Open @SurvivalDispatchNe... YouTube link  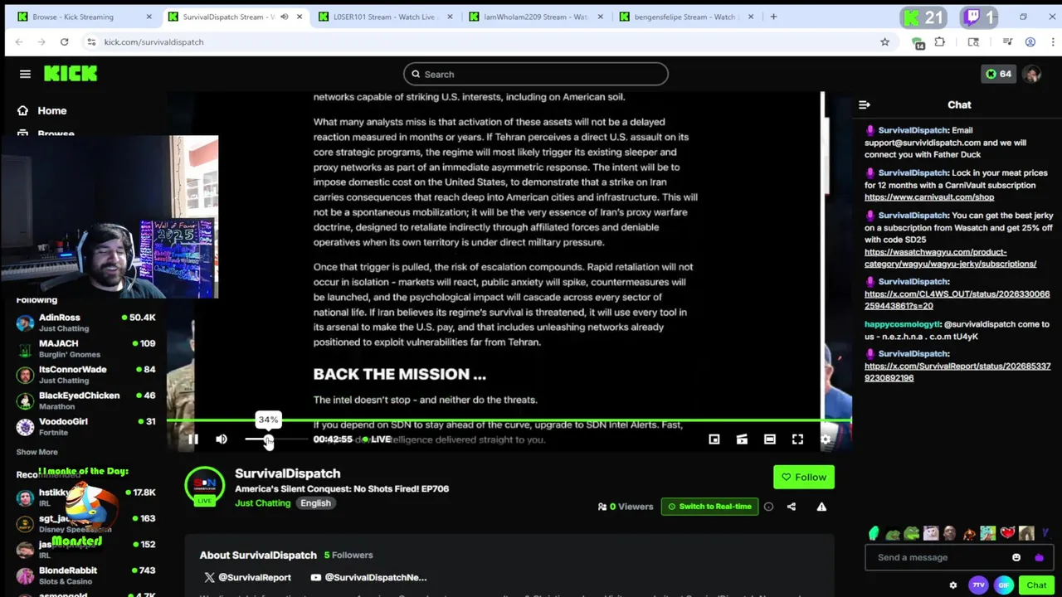368,577
